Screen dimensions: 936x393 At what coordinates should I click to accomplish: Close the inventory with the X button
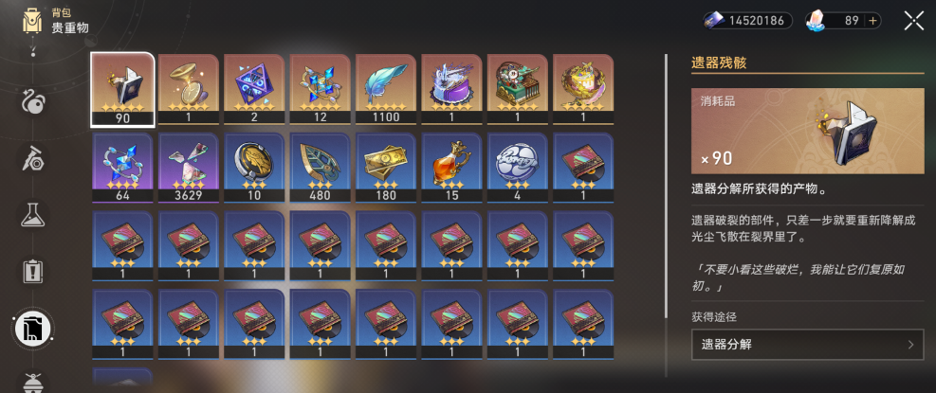coord(914,21)
